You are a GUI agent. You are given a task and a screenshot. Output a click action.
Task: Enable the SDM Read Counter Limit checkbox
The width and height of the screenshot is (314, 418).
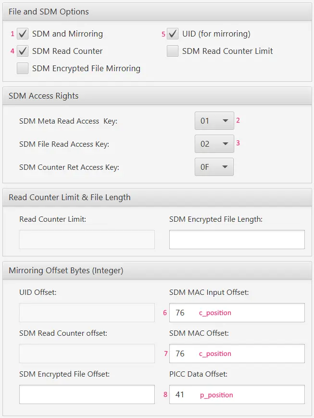pos(173,51)
